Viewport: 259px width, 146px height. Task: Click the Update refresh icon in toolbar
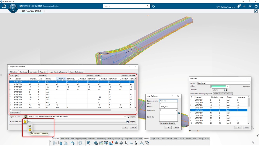coord(80,143)
